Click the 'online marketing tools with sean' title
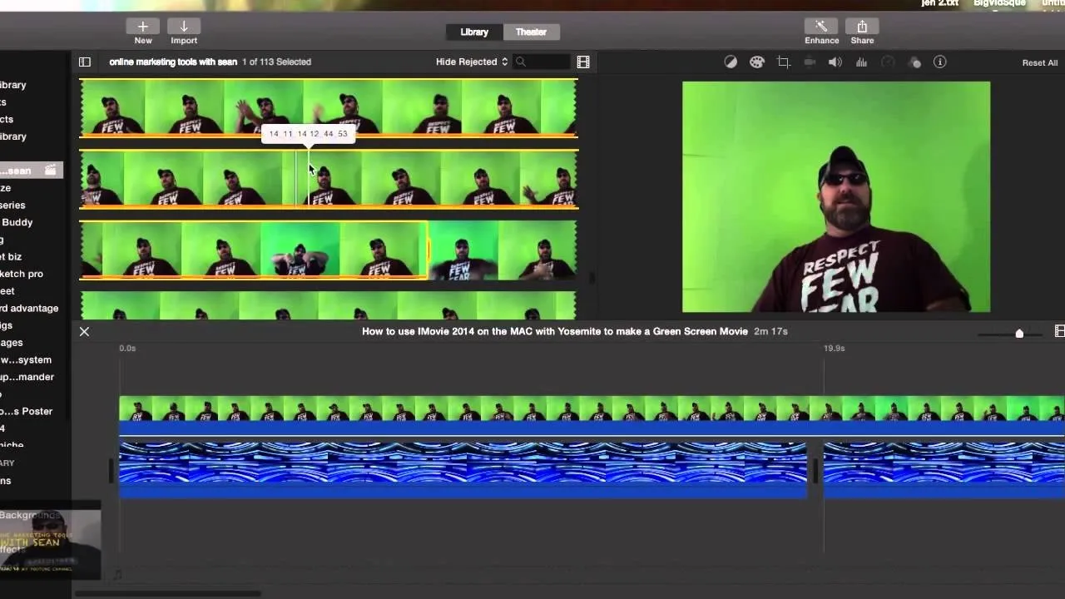The height and width of the screenshot is (599, 1065). 173,62
